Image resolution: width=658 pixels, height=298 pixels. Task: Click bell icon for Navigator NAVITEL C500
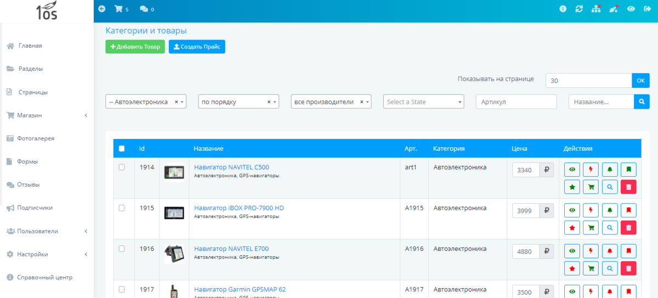click(x=610, y=170)
